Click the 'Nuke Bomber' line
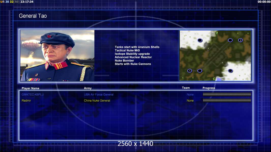271x152 pixels. click(124, 61)
